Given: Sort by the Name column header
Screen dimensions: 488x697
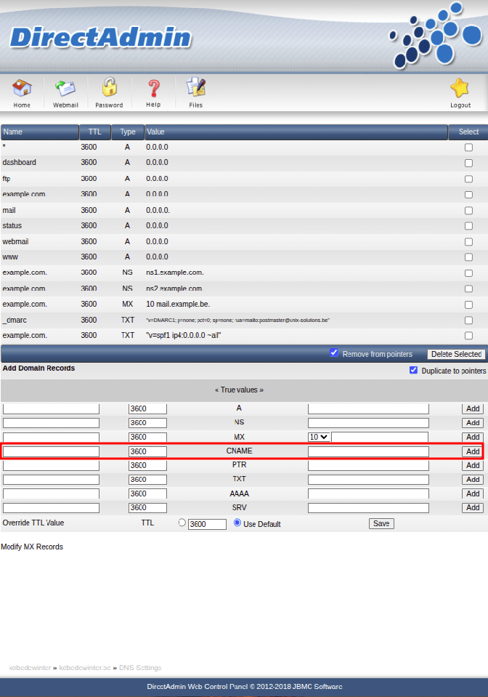Looking at the screenshot, I should (x=40, y=132).
